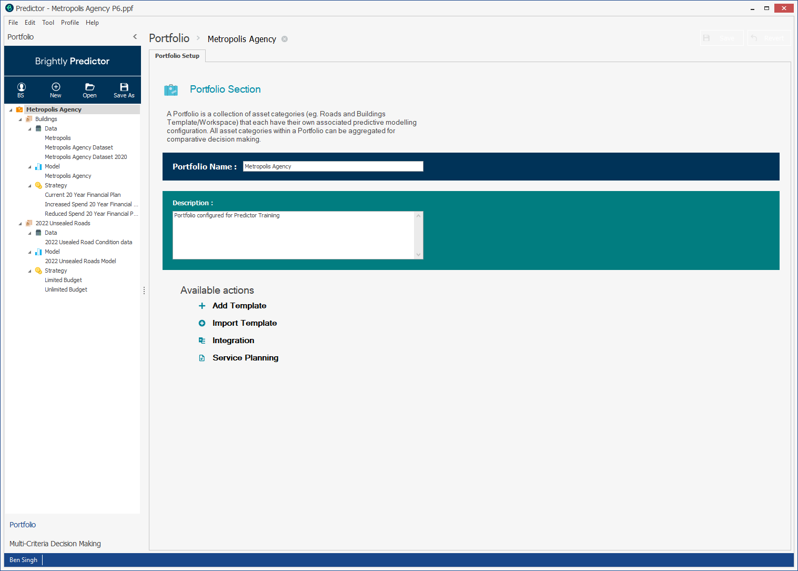Select the Unlimited Budget strategy

(x=66, y=289)
